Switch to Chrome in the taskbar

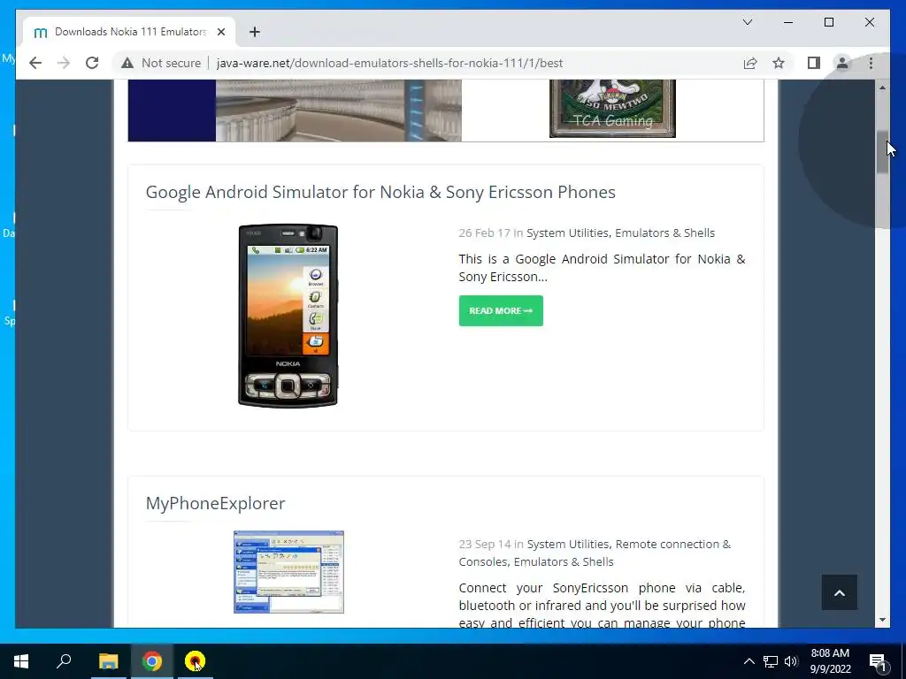[x=152, y=661]
